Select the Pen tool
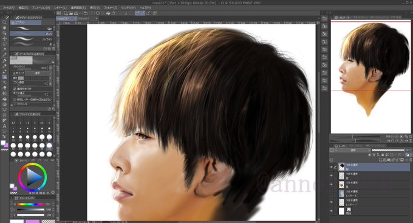The image size is (413, 223). [x=4, y=61]
